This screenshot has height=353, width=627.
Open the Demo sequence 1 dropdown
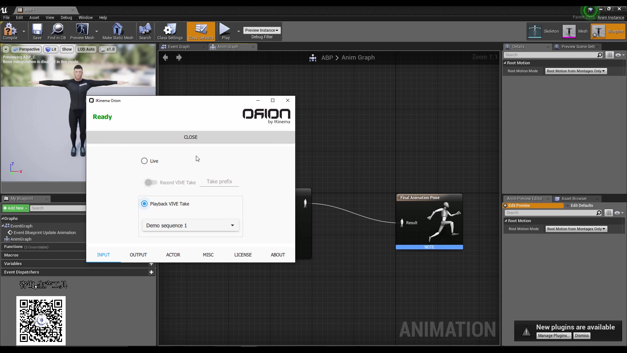tap(190, 226)
